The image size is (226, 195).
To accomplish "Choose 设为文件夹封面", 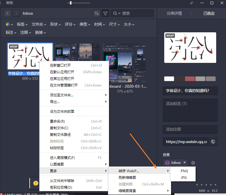I will (74, 111).
